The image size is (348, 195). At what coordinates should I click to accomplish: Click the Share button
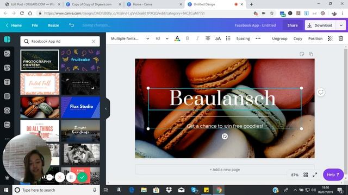pos(293,25)
